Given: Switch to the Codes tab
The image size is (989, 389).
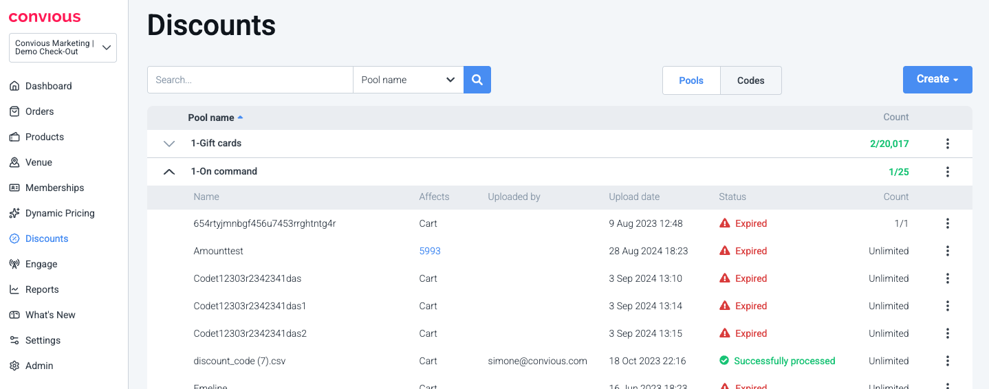Looking at the screenshot, I should point(750,80).
